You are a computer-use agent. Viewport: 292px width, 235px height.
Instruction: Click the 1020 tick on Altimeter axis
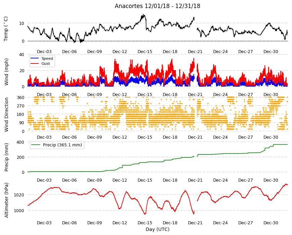click(x=19, y=195)
